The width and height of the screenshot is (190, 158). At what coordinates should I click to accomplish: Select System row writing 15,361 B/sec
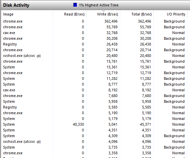(94, 67)
